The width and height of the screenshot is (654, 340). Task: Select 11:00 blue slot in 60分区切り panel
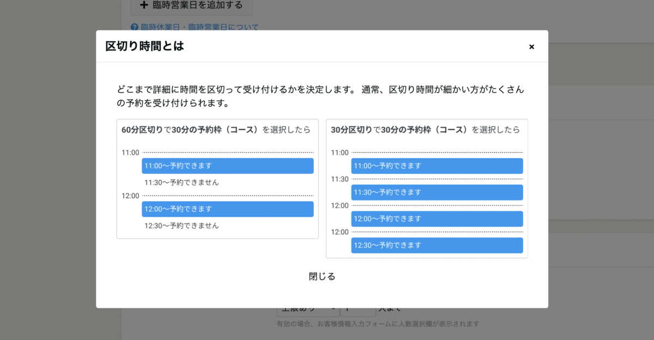click(227, 166)
